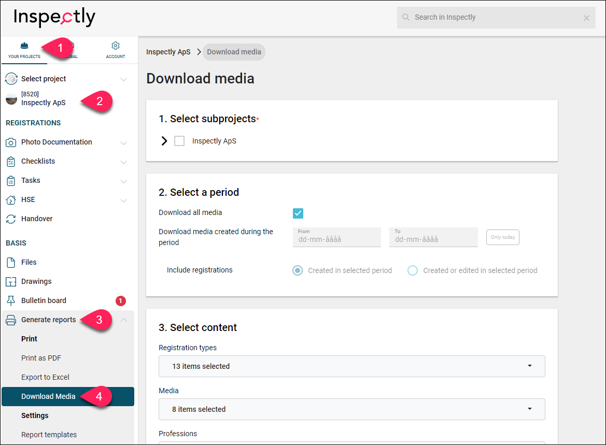Open the Files menu item
This screenshot has width=606, height=445.
29,262
